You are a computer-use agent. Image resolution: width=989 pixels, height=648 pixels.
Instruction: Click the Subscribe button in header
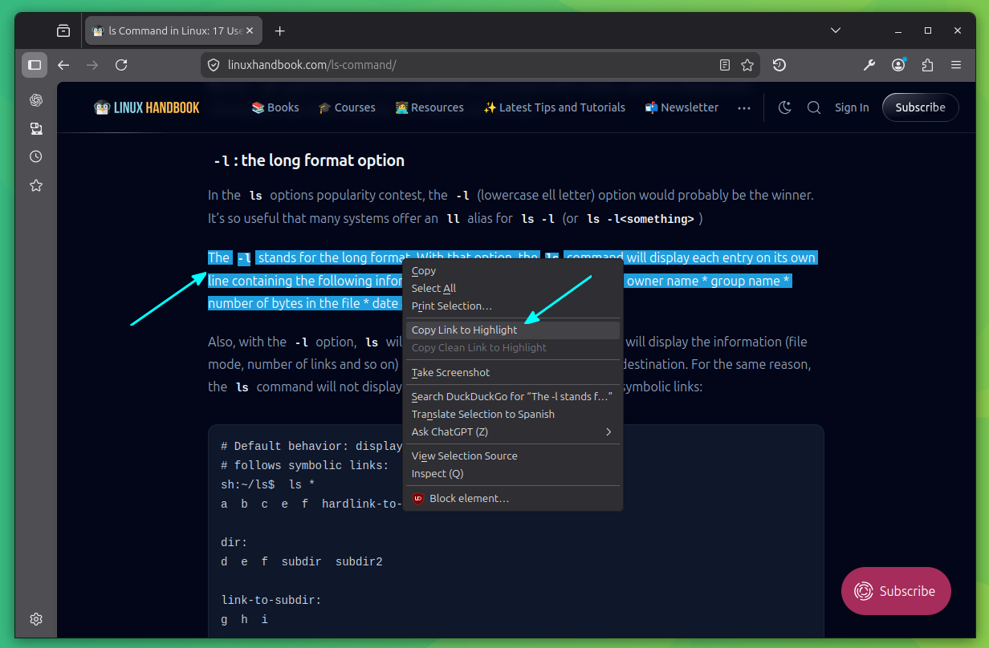[921, 107]
